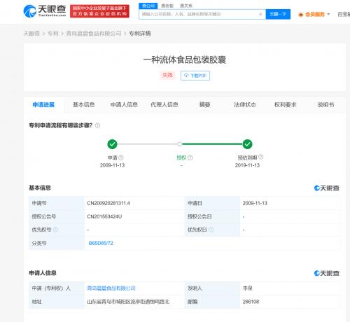Select the inventor name 李泉
The width and height of the screenshot is (350, 322).
[248, 288]
